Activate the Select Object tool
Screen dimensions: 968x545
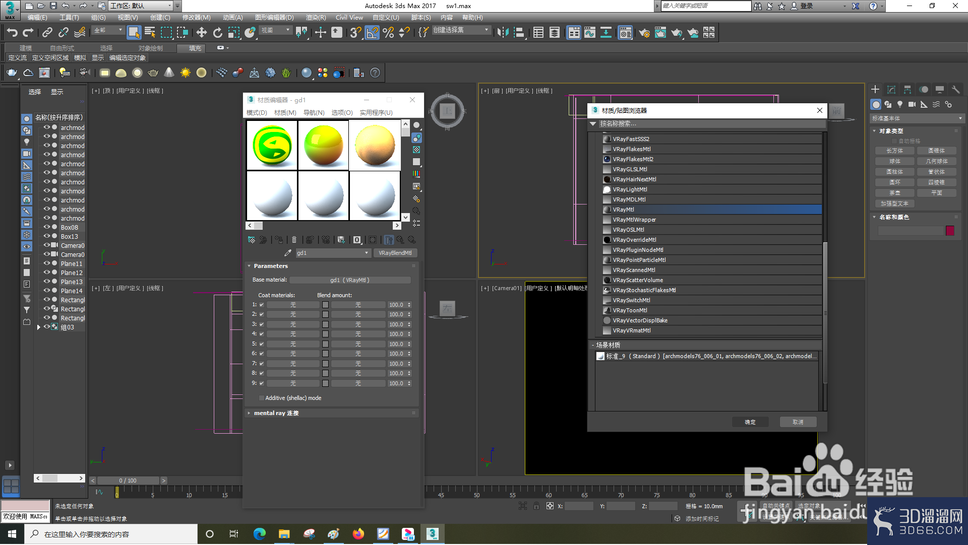134,33
